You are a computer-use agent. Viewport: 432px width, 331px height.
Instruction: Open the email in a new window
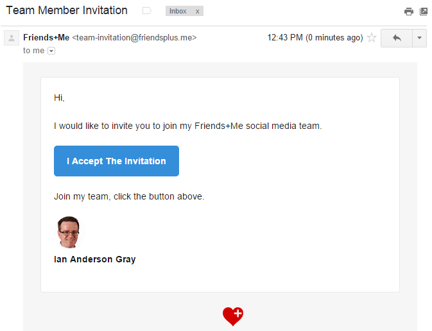click(424, 12)
